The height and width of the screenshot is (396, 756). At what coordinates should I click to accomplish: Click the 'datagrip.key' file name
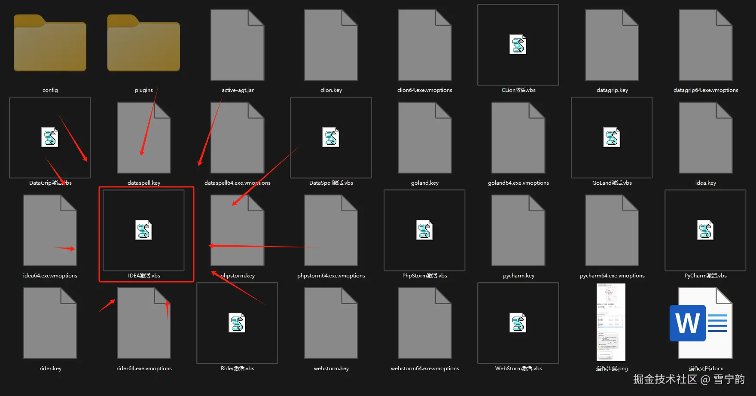point(612,90)
